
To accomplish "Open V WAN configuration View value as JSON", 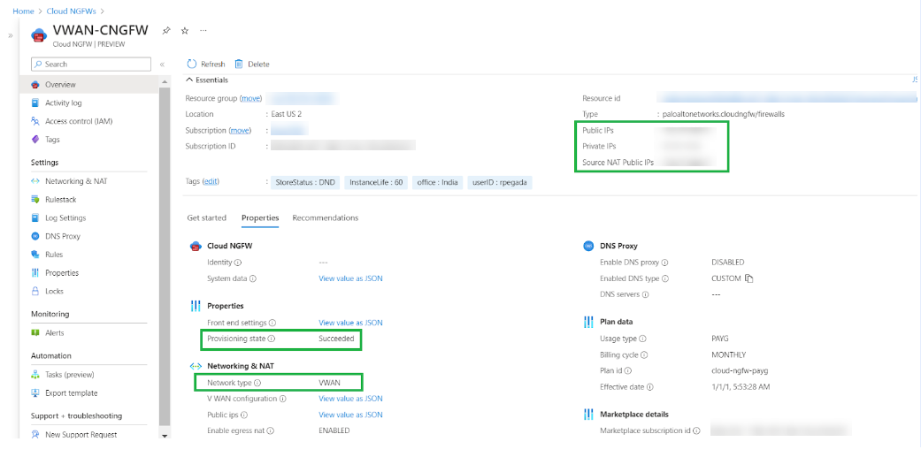I will (350, 399).
